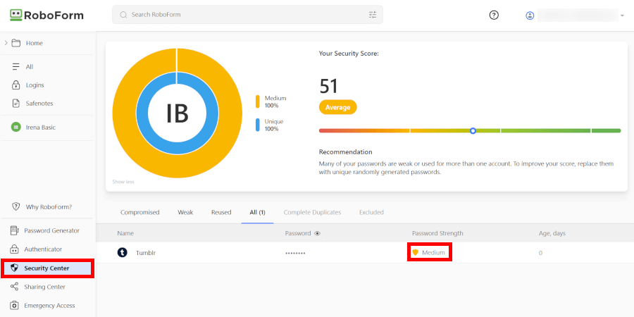Click the Authenticator icon
The height and width of the screenshot is (317, 634).
pos(14,249)
